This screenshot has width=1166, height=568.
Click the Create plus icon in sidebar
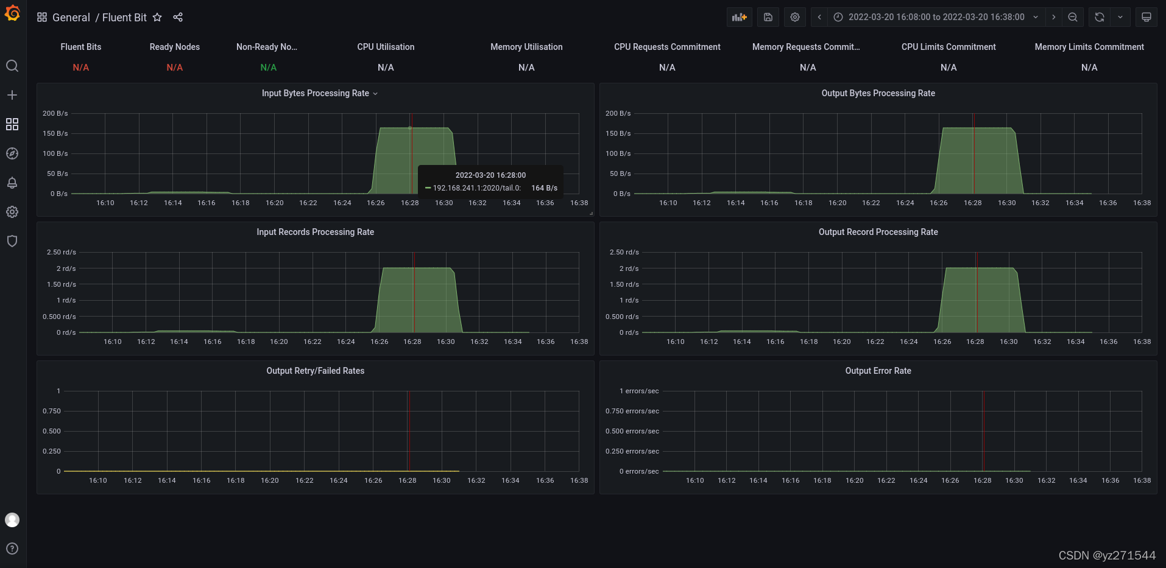point(12,95)
